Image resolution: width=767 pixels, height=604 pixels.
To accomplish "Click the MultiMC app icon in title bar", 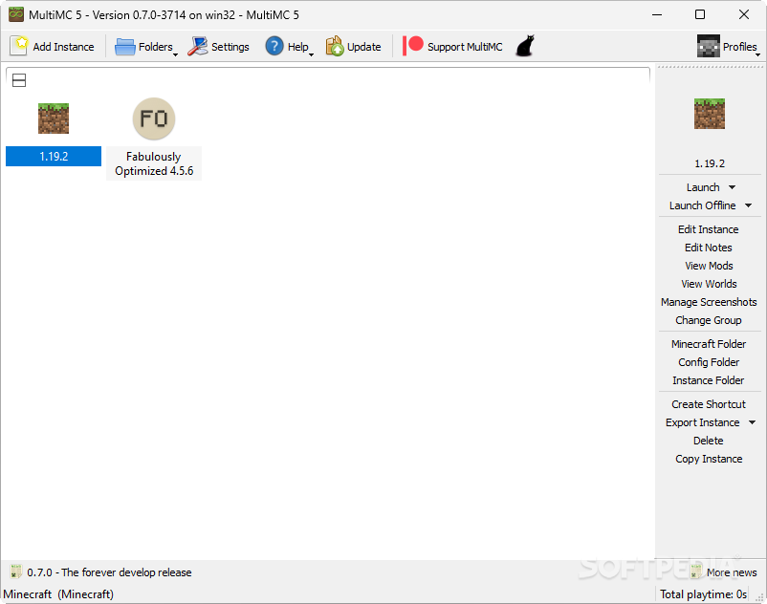I will (x=16, y=14).
